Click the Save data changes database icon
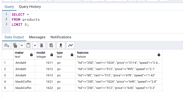The image size is (183, 98). (x=51, y=45)
